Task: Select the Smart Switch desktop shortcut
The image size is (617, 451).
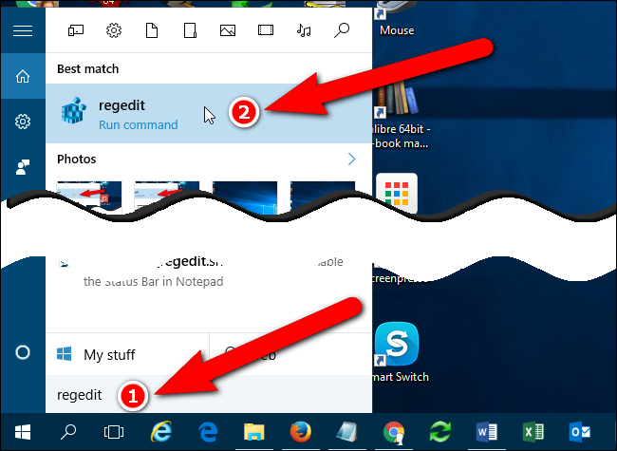Action: [x=399, y=352]
